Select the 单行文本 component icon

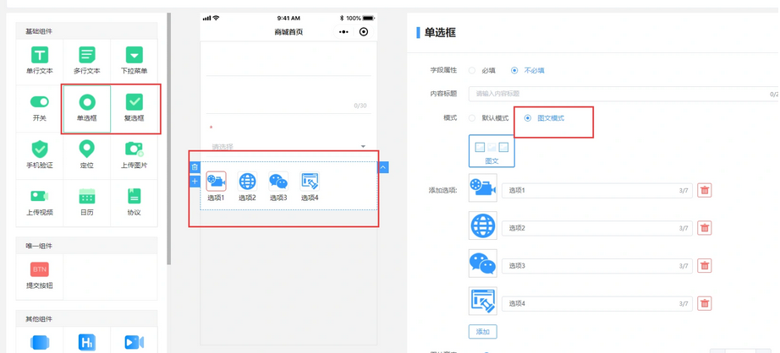pos(40,56)
